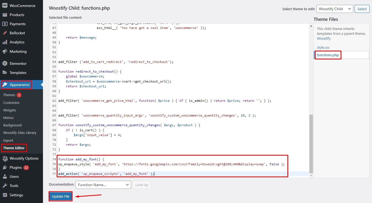This screenshot has height=203, width=372.
Task: Click the scrollbar down arrow in editor
Action: click(x=311, y=175)
